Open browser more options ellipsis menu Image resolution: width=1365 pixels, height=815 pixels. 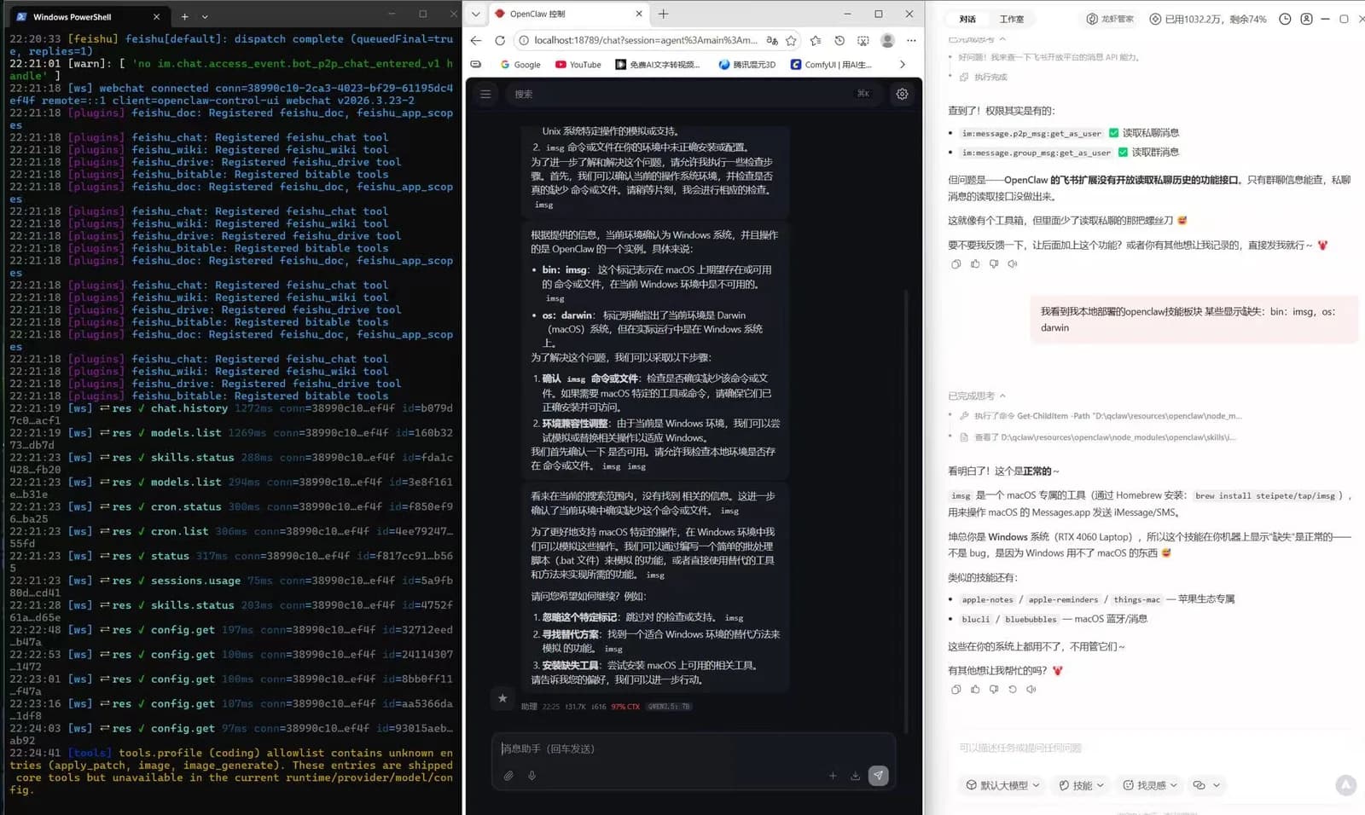tap(911, 40)
